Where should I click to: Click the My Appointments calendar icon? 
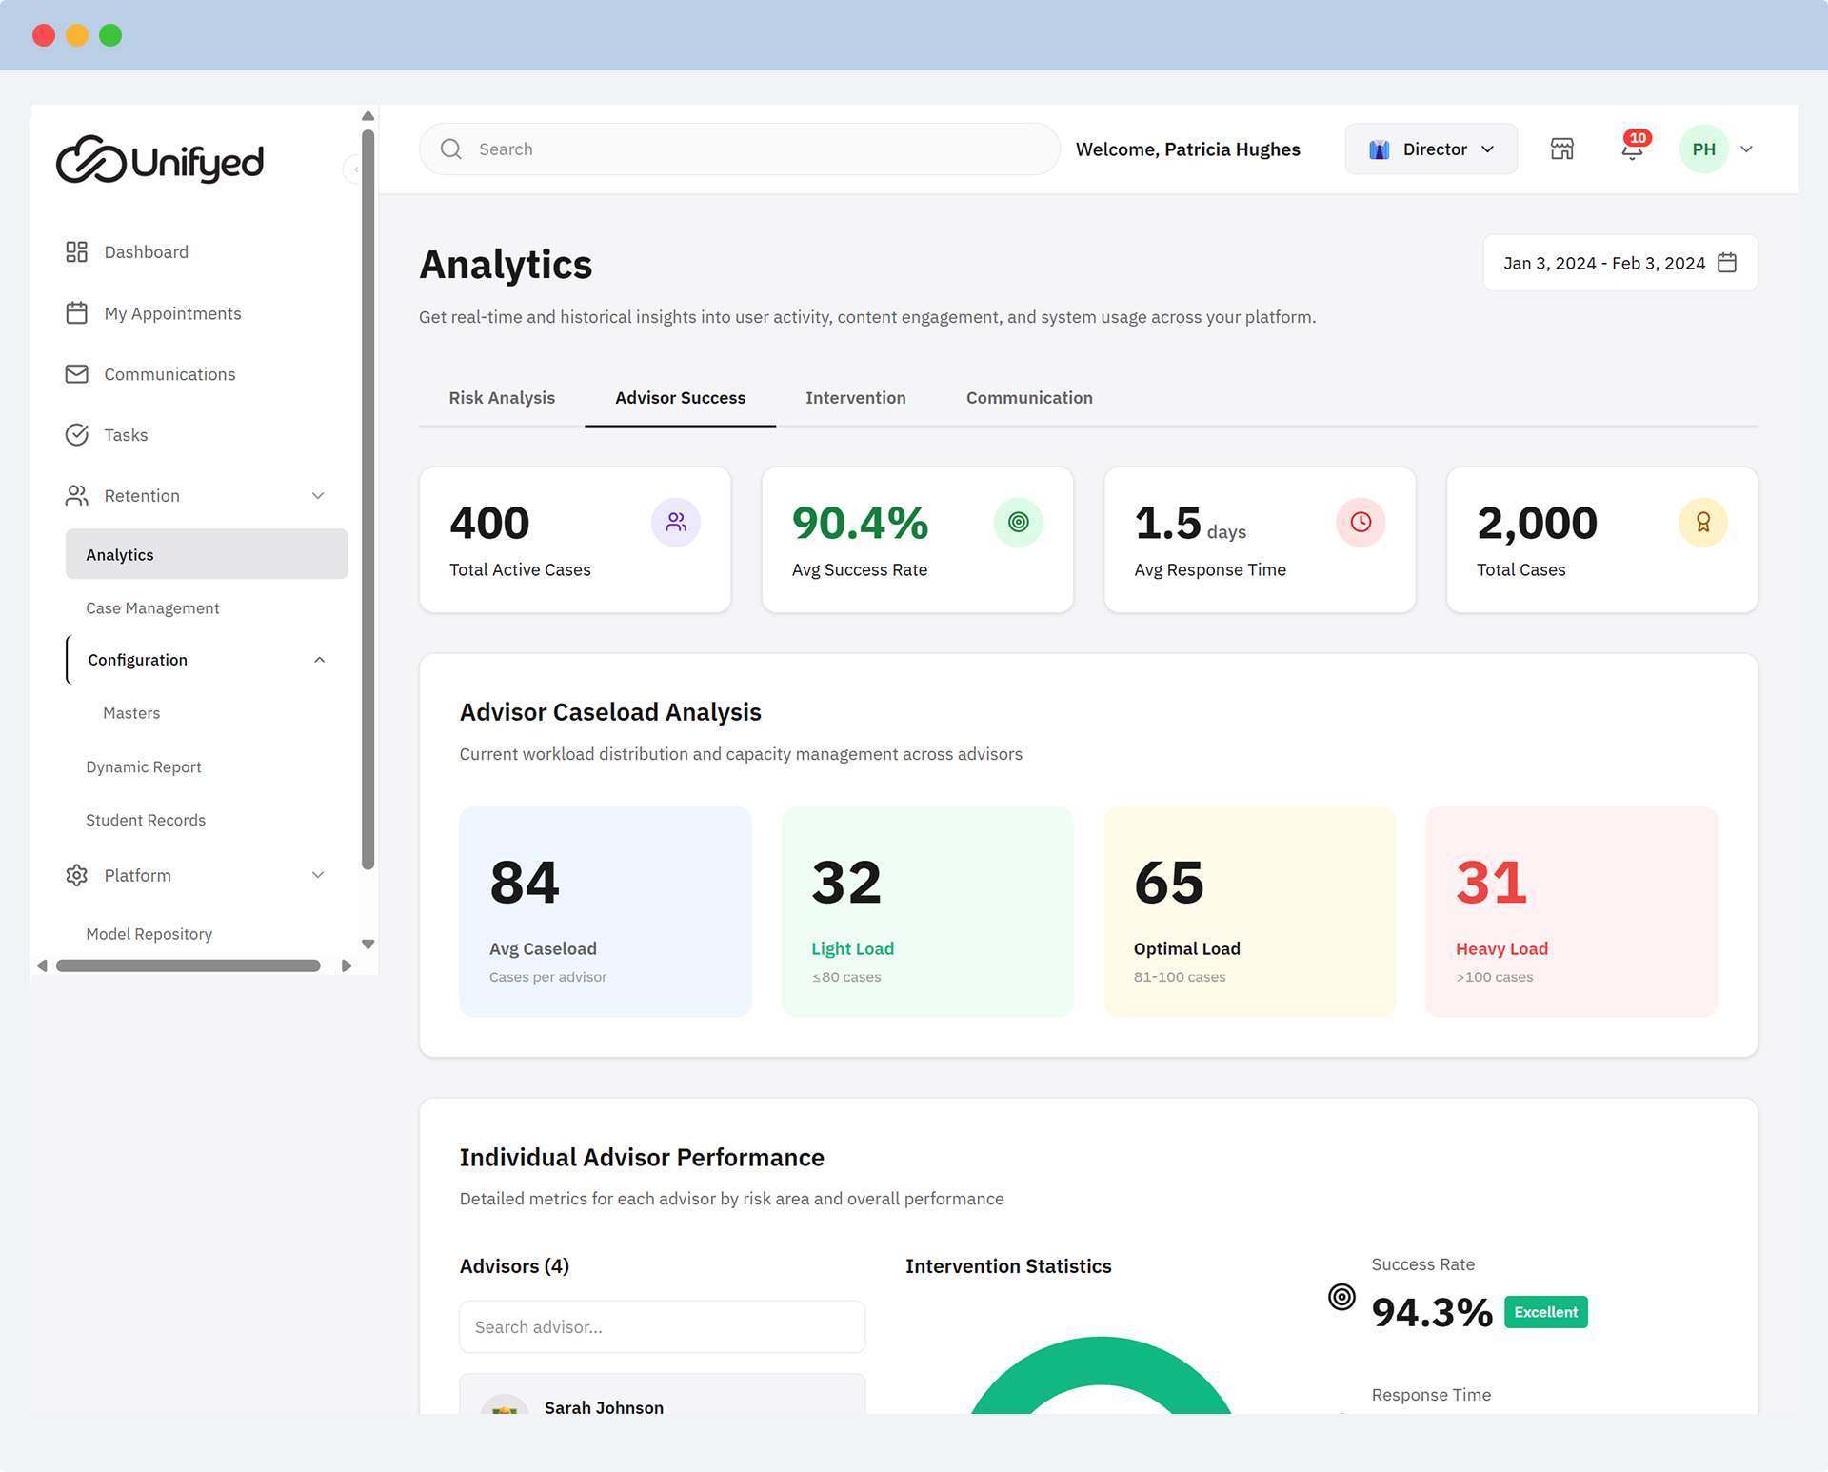(x=76, y=313)
